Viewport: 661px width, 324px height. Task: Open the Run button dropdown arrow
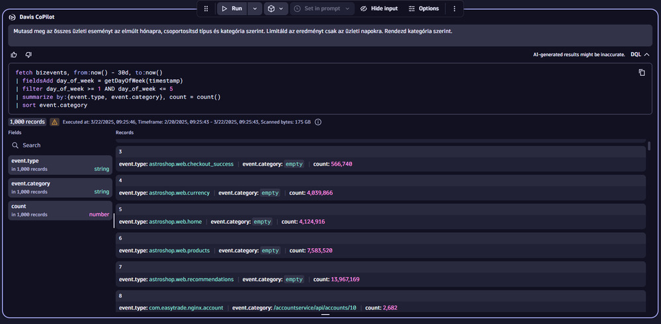click(255, 9)
